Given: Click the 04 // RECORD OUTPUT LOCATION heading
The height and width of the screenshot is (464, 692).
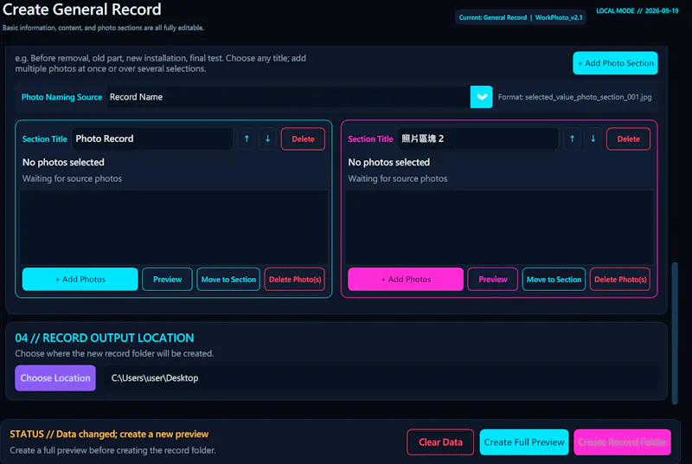Looking at the screenshot, I should [x=105, y=338].
